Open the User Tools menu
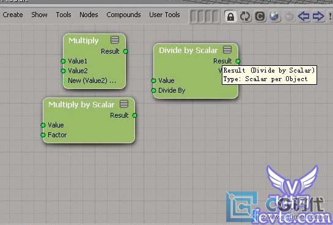This screenshot has height=225, width=333. (x=164, y=15)
